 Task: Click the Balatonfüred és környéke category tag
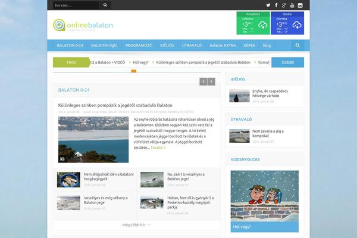pyautogui.click(x=149, y=112)
